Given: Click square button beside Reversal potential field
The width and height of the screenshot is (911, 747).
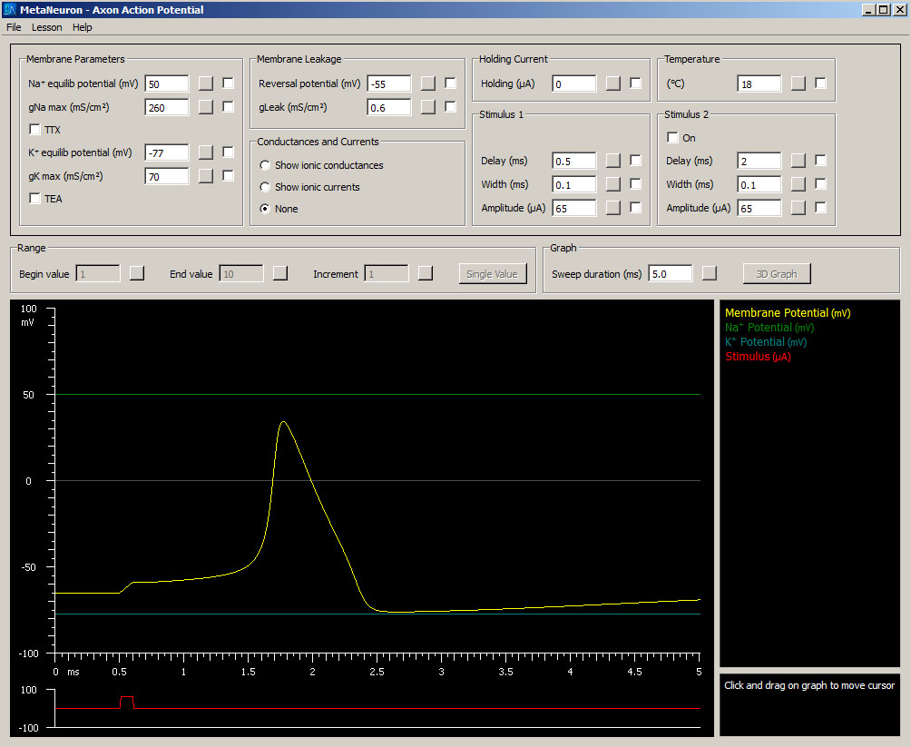Looking at the screenshot, I should pos(427,84).
